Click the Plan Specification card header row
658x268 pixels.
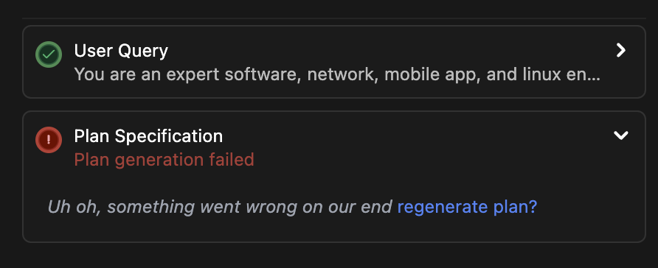coord(333,148)
